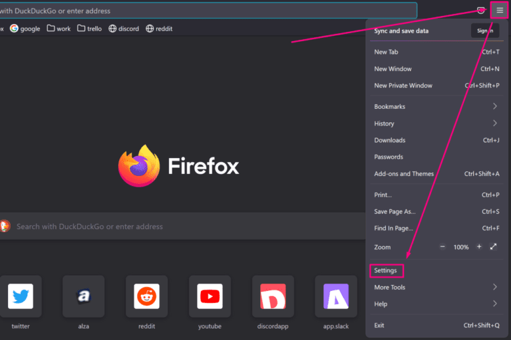This screenshot has width=511, height=340.
Task: Open Settings from the menu
Action: tap(436, 271)
